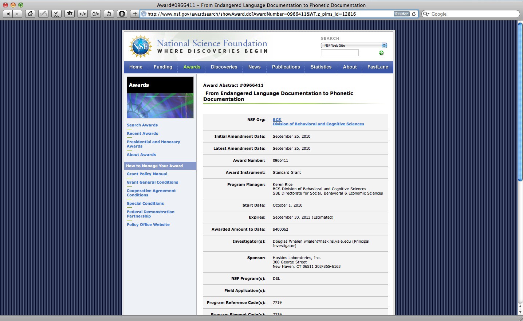Open the FastLane tab
This screenshot has height=321, width=523.
[378, 67]
